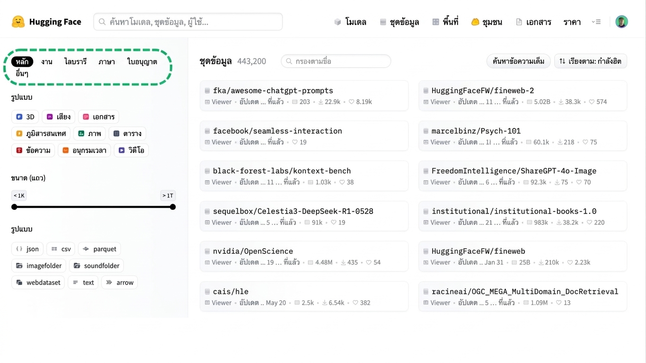Open HuggingFaceFW/fineweb dataset card
646x363 pixels.
(x=522, y=256)
